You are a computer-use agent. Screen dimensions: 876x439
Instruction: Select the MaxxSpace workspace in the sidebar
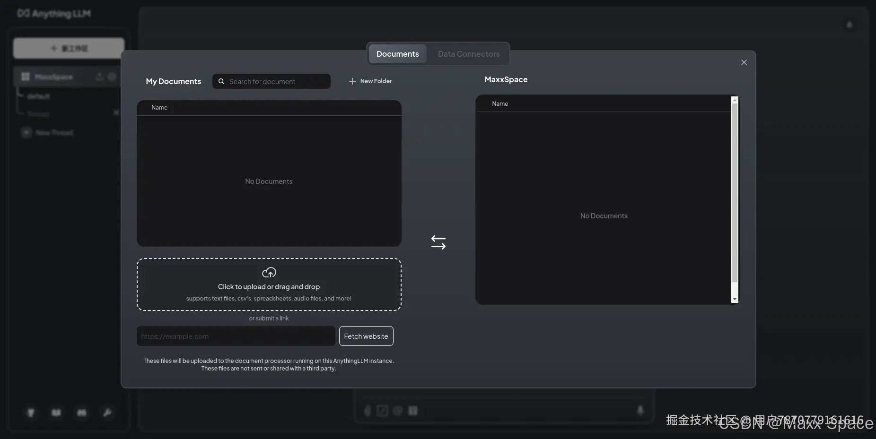click(x=53, y=77)
